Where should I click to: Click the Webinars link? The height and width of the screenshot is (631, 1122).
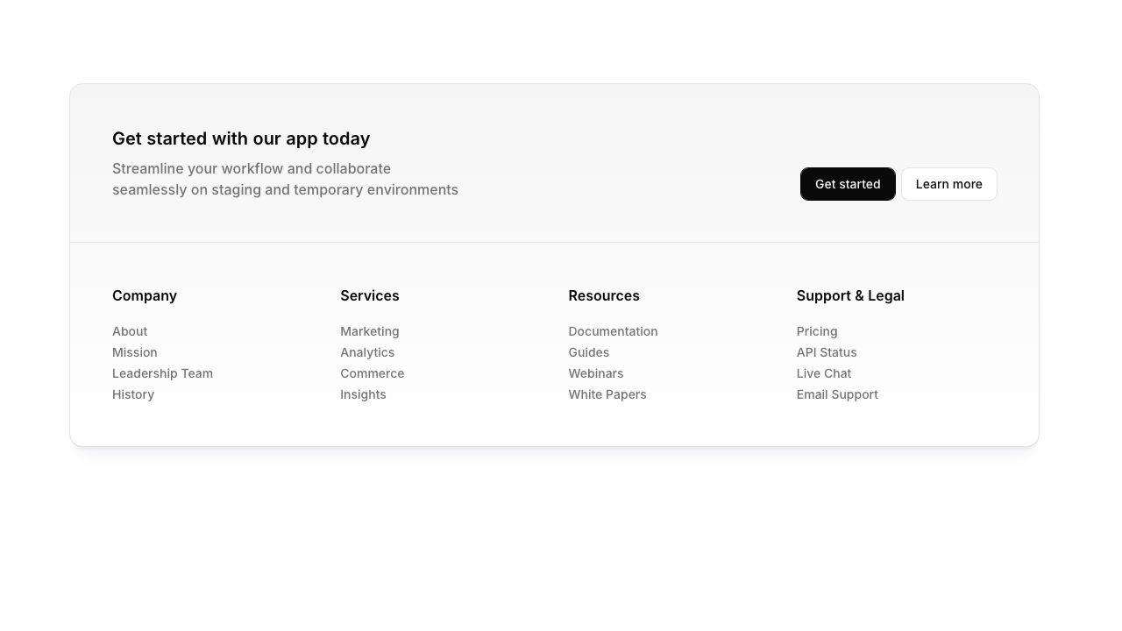tap(595, 373)
